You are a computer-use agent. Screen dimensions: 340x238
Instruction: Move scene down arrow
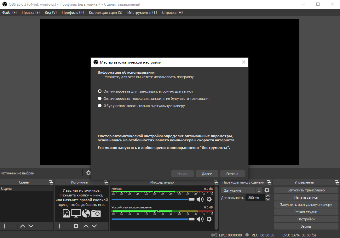coord(31,226)
